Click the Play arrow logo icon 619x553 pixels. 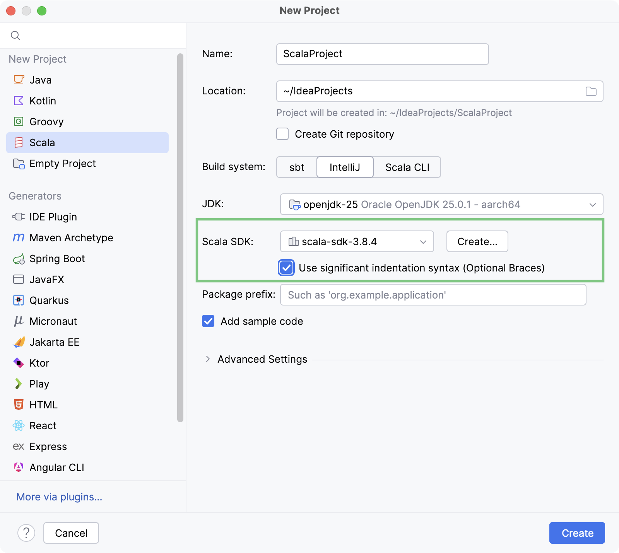(18, 384)
